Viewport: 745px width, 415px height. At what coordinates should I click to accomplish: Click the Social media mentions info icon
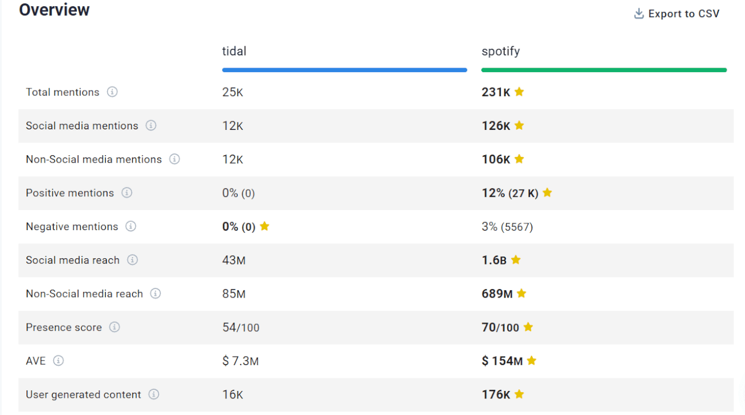tap(151, 125)
